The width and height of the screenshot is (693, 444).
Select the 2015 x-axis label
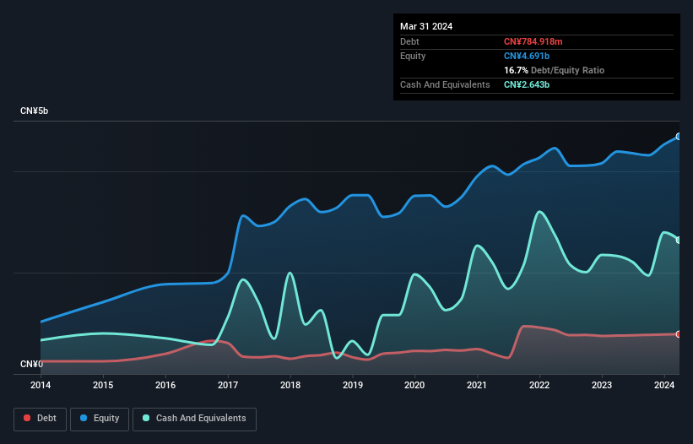(x=103, y=385)
